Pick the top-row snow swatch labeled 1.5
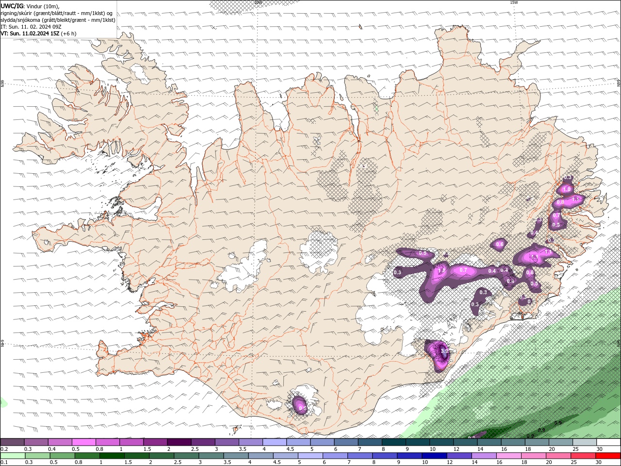621x466 pixels. pyautogui.click(x=155, y=442)
